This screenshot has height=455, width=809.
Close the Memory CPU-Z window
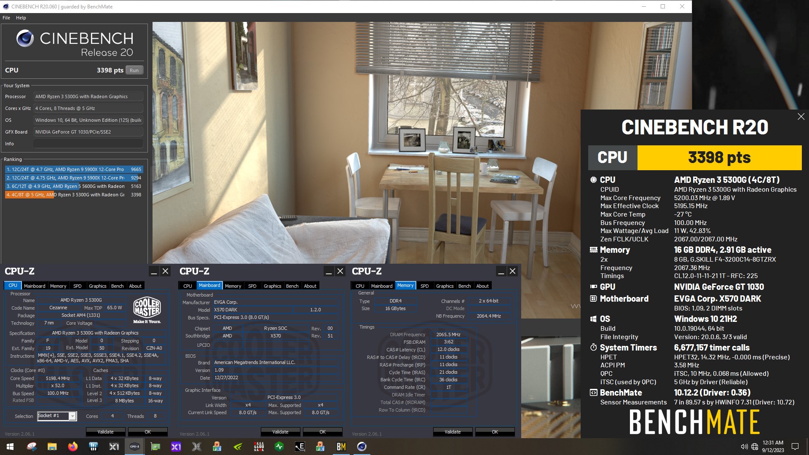512,272
